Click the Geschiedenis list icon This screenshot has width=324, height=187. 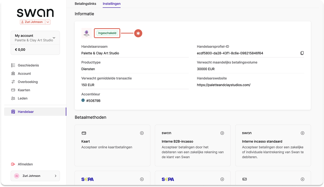(x=13, y=65)
